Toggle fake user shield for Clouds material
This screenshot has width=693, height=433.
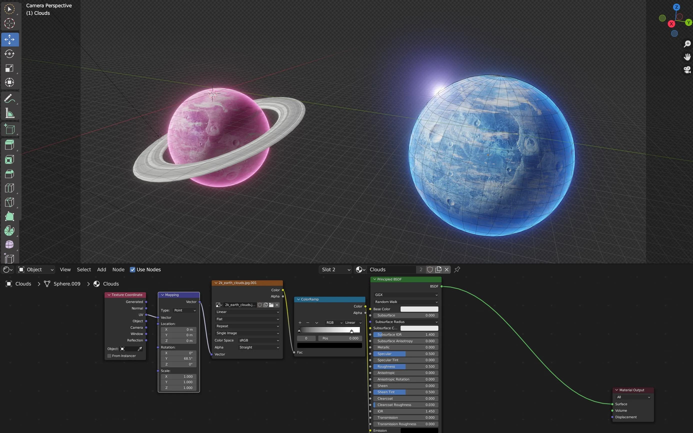point(429,269)
